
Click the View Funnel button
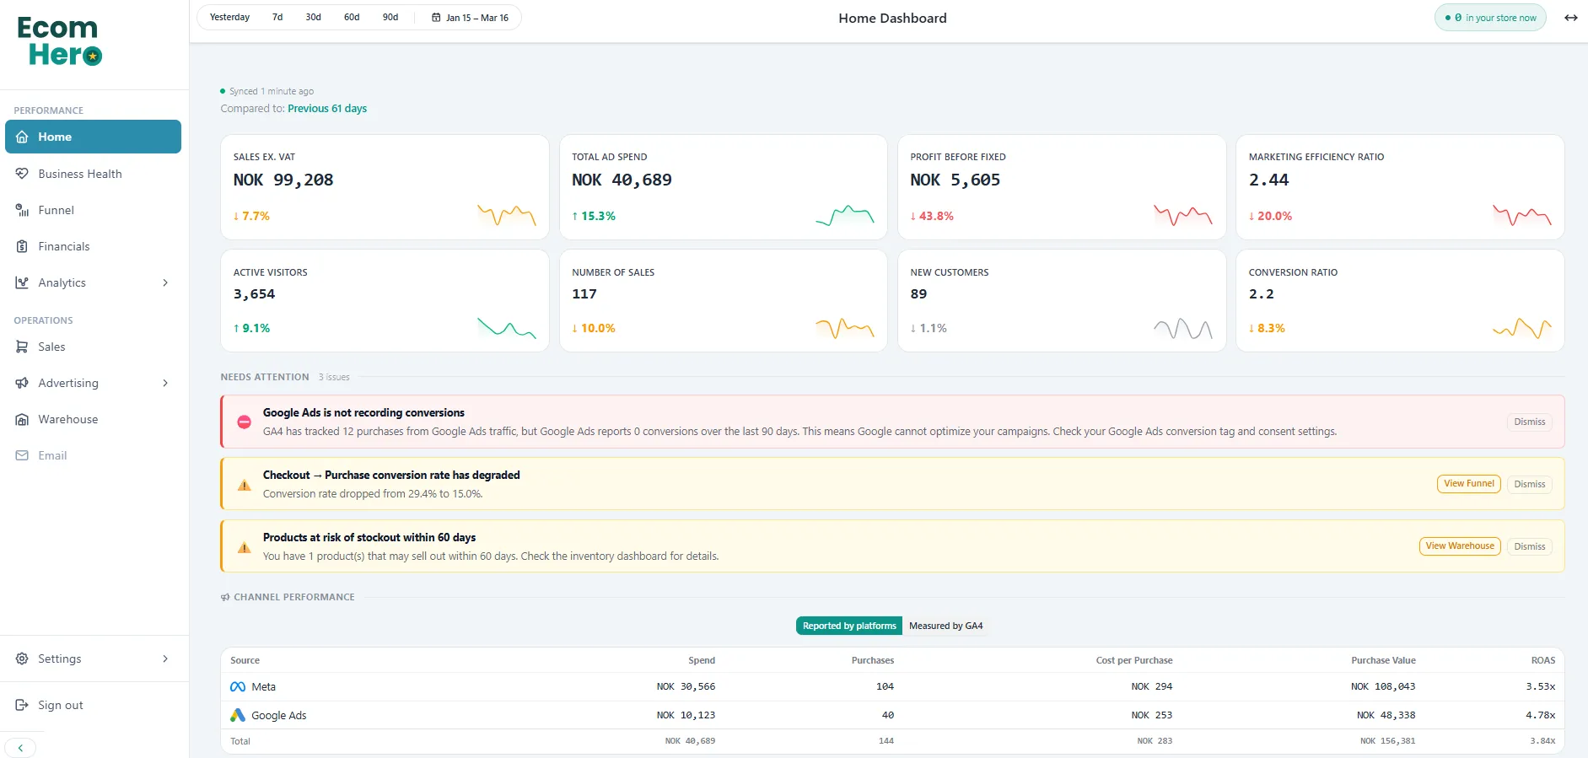[x=1468, y=484]
